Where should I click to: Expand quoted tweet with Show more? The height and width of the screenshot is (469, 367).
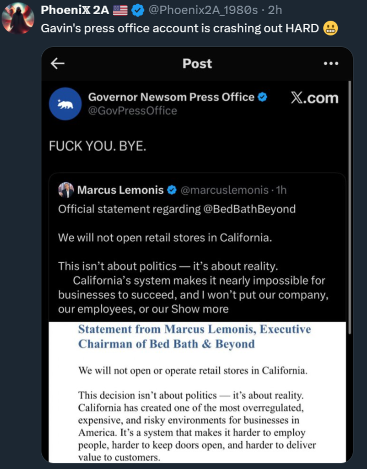coord(200,309)
